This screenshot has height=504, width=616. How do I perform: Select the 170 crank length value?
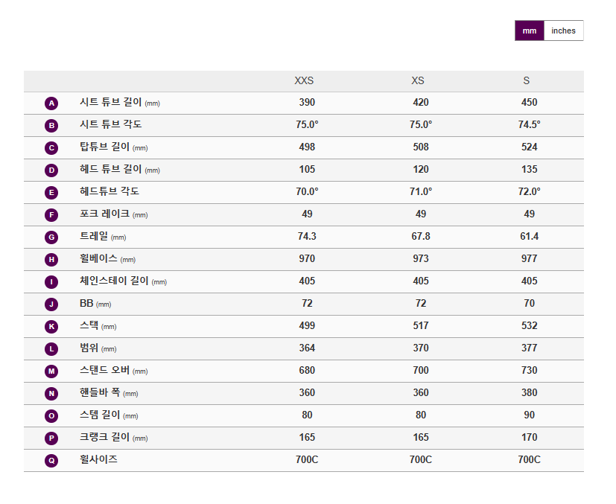529,438
